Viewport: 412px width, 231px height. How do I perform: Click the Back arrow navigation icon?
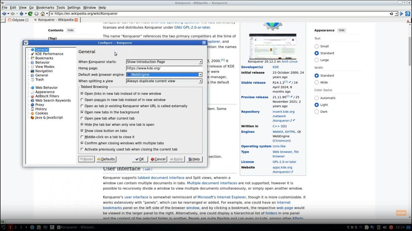(4, 13)
